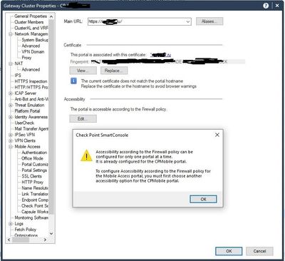The width and height of the screenshot is (285, 261).
Task: Select Authentication under Mobile Access
Action: click(x=34, y=153)
